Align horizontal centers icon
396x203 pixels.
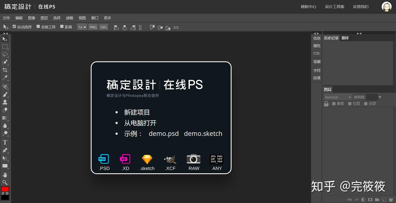point(125,27)
